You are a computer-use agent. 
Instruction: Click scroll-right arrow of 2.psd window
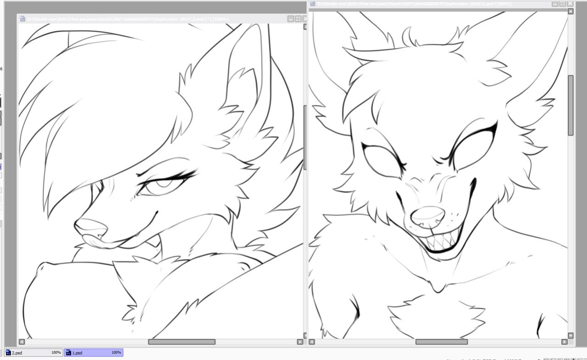[x=300, y=342]
